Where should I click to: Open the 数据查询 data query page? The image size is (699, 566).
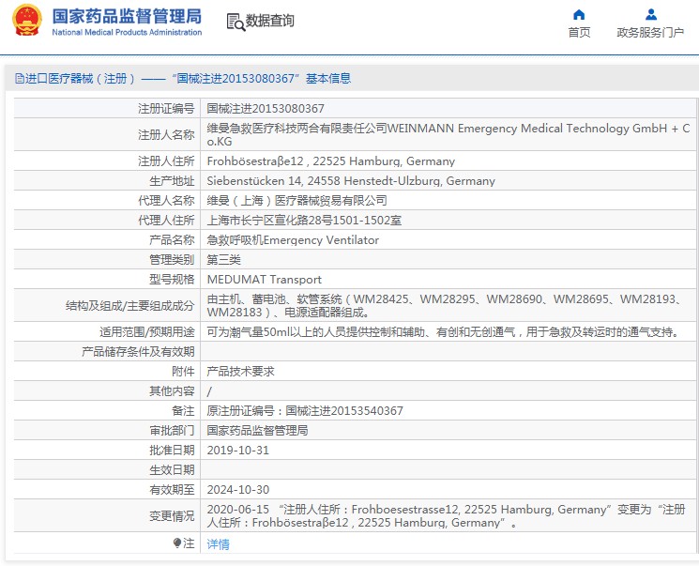tap(270, 21)
